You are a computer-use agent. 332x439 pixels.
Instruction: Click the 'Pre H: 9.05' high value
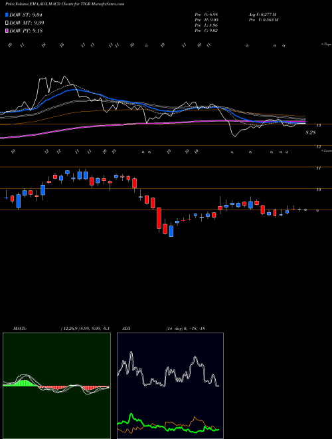coord(207,20)
